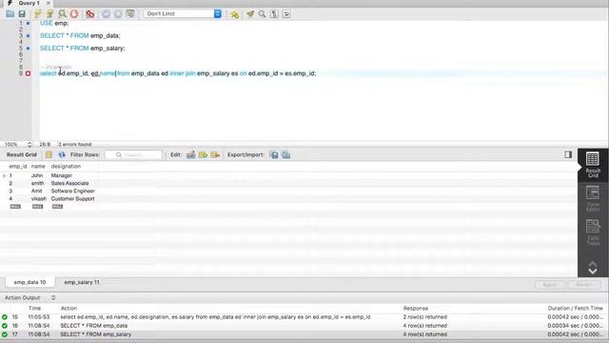This screenshot has height=343, width=609.
Task: Toggle the auto-commit mode icon
Action: [130, 14]
